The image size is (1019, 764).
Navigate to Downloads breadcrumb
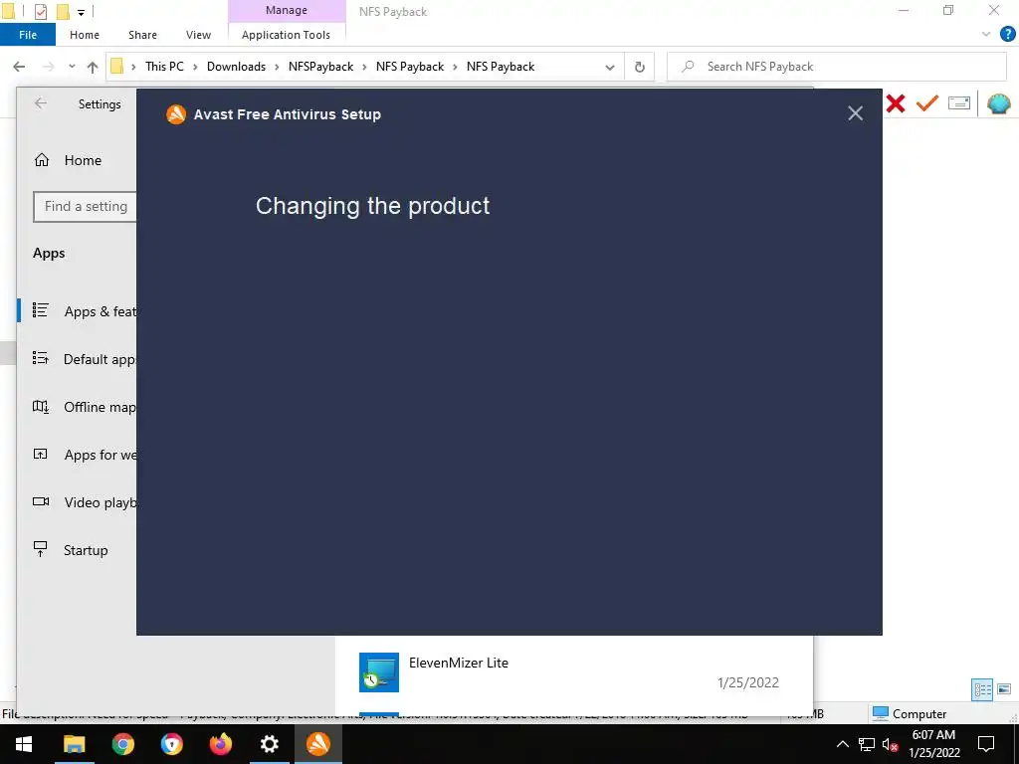[x=236, y=67]
